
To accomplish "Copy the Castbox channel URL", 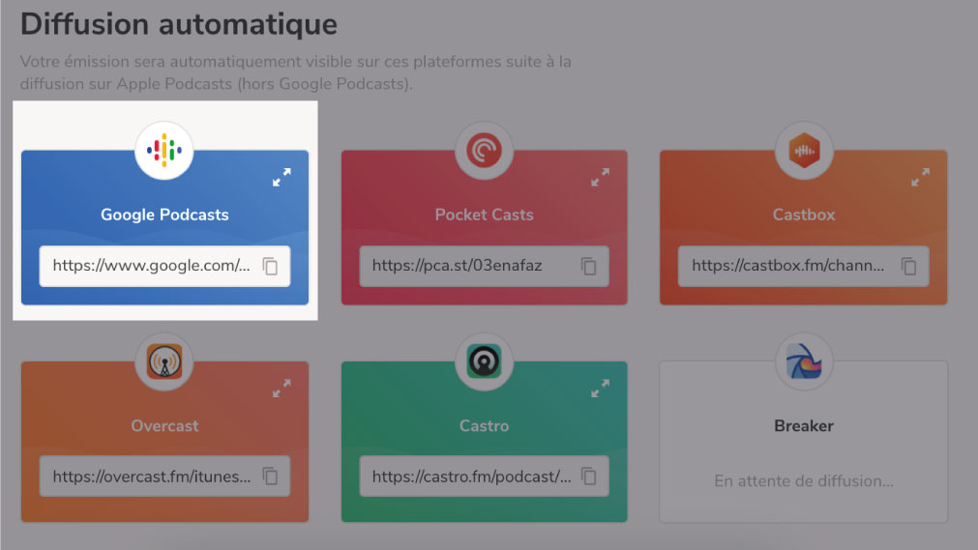I will (x=908, y=266).
